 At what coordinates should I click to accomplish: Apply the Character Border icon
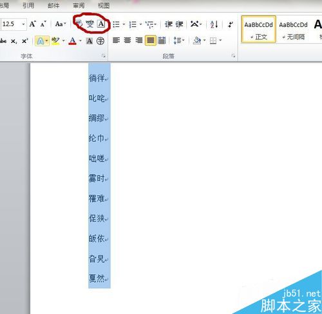tap(101, 24)
